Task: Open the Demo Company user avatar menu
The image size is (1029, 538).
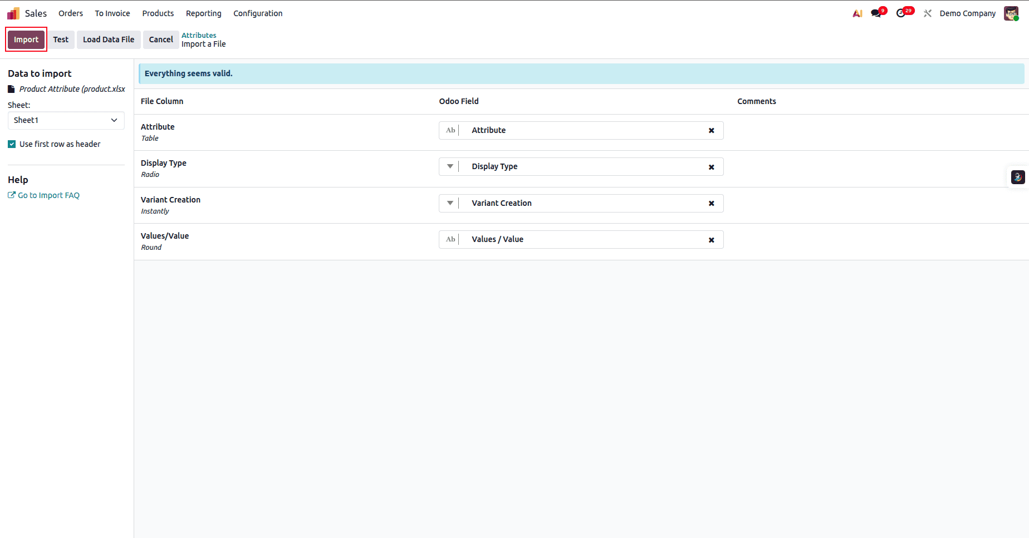Action: [x=1011, y=13]
